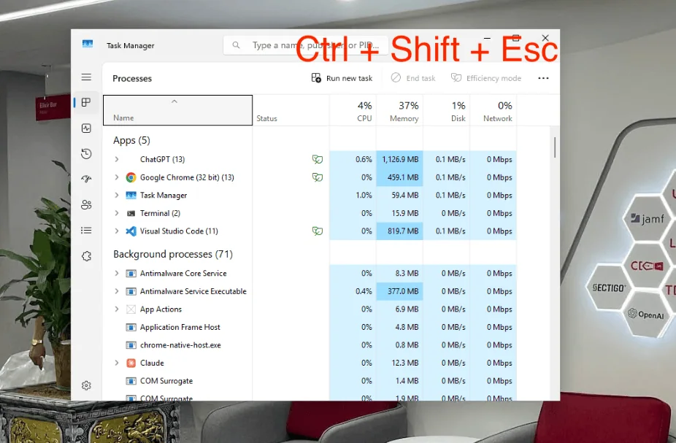Click the Terminal process icon
676x443 pixels.
pyautogui.click(x=131, y=213)
